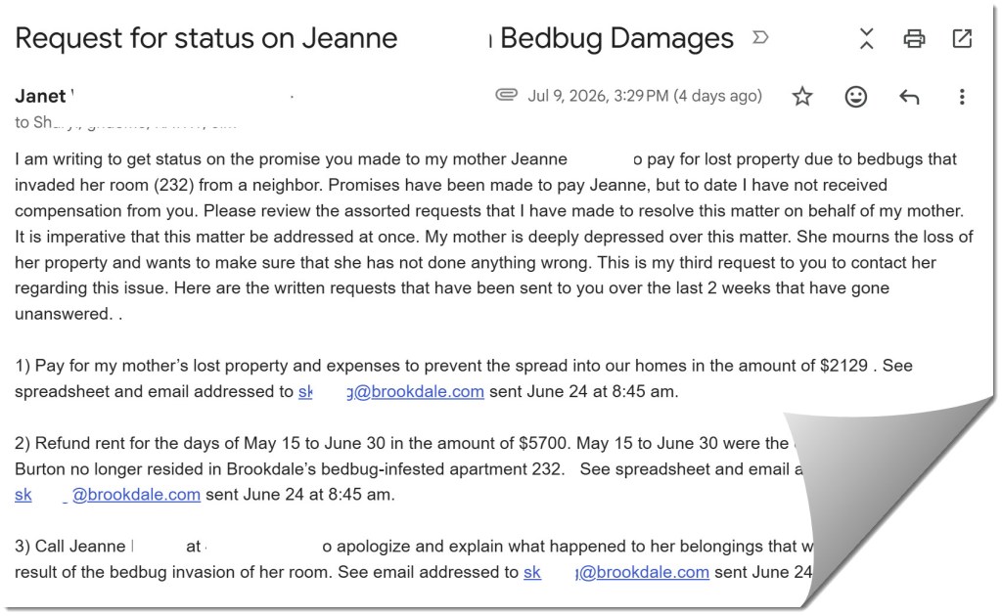Toggle the importance marker beside the subject

(x=759, y=38)
